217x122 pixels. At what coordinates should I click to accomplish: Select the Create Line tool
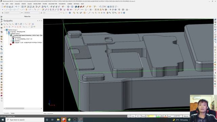6,9
